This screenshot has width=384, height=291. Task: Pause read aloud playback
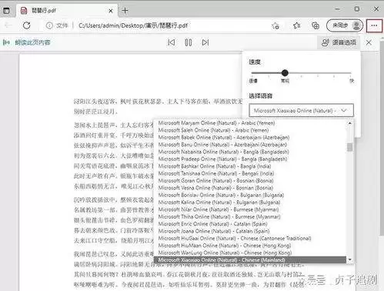tap(189, 42)
